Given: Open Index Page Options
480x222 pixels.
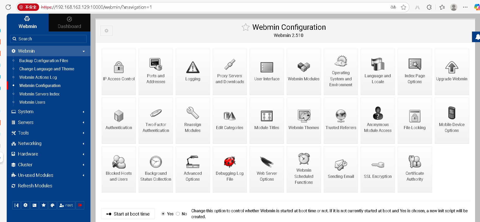Looking at the screenshot, I should (415, 72).
